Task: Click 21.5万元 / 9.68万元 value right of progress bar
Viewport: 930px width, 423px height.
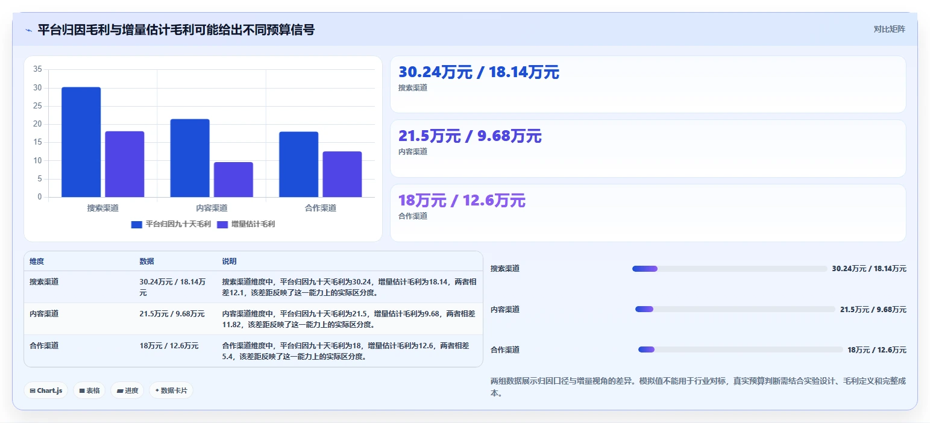Action: click(873, 309)
